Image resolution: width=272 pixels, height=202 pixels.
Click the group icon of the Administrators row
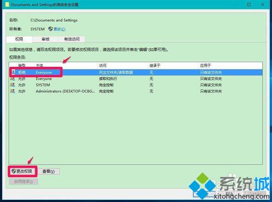coord(13,91)
